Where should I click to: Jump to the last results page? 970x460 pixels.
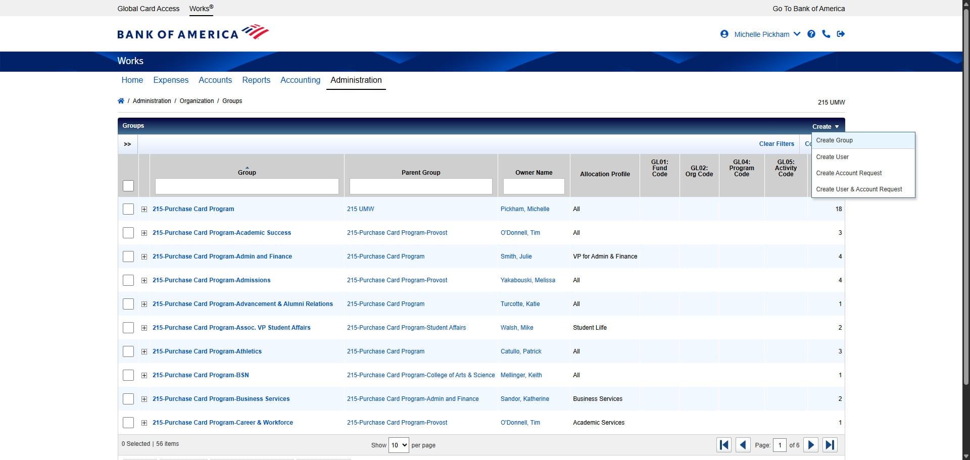tap(830, 445)
